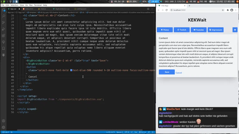Open editor More Actions ellipsis
239x134 pixels.
[x=152, y=9]
